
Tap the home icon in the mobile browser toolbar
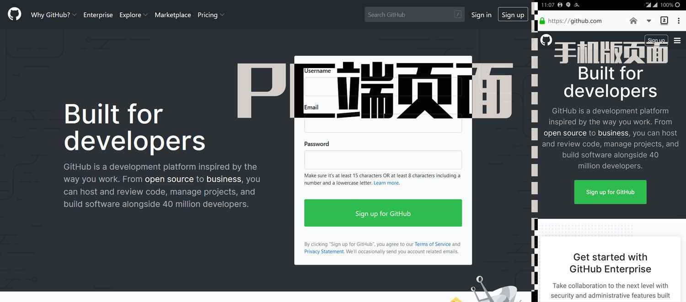coord(633,21)
